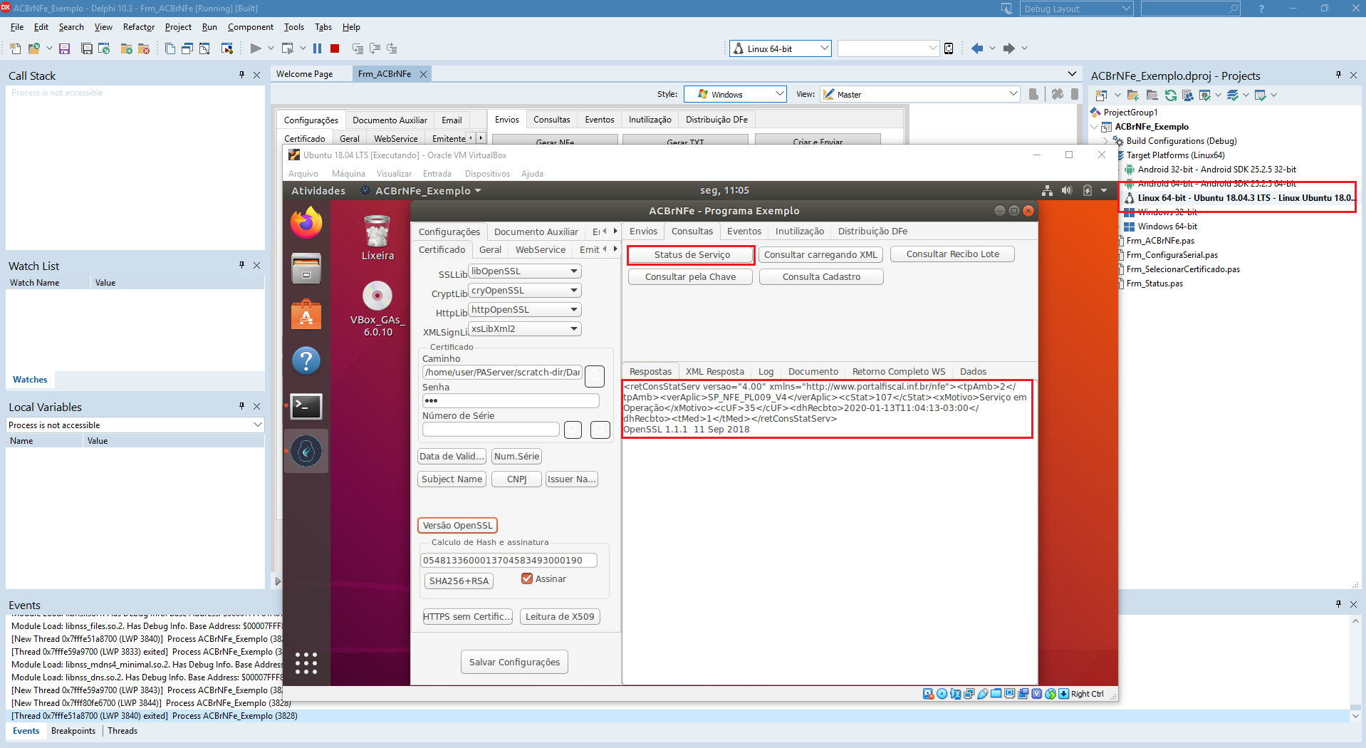The height and width of the screenshot is (748, 1366).
Task: Open Firefox from the Ubuntu dock
Action: click(x=306, y=223)
